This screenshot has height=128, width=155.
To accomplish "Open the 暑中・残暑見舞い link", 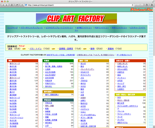I will pyautogui.click(x=52, y=95).
